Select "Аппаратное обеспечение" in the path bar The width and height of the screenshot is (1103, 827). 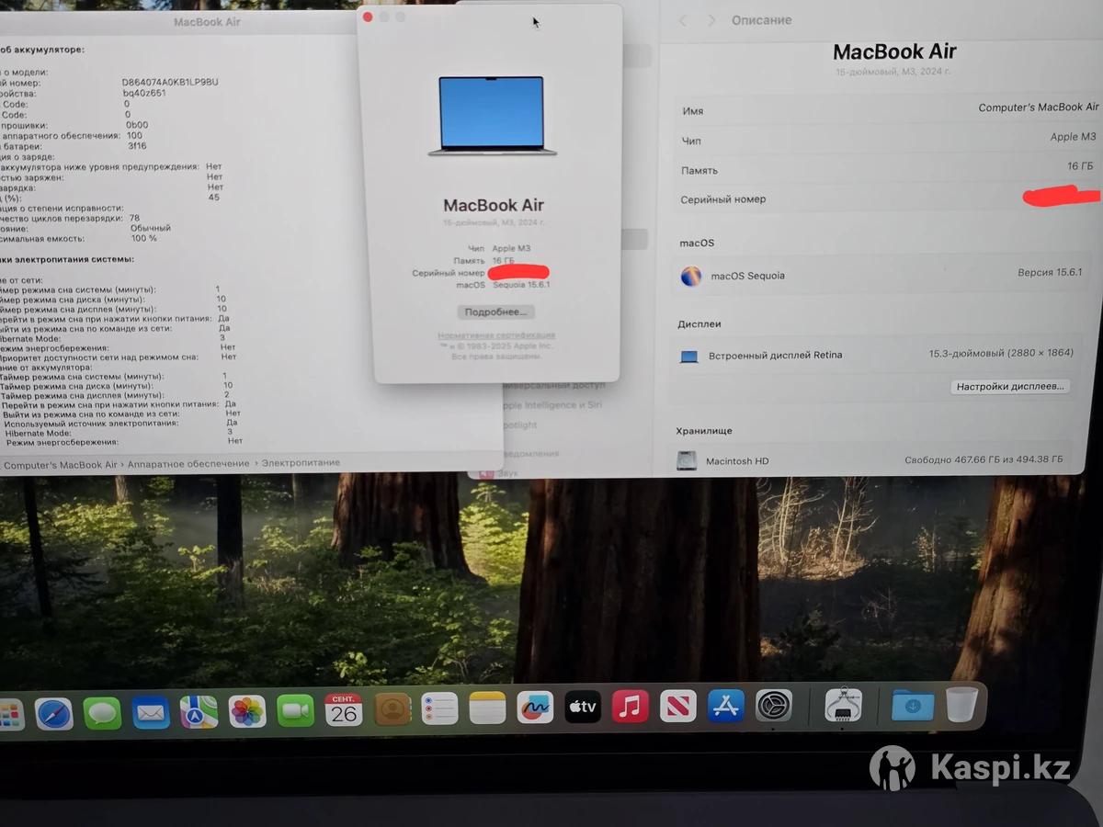pyautogui.click(x=188, y=463)
